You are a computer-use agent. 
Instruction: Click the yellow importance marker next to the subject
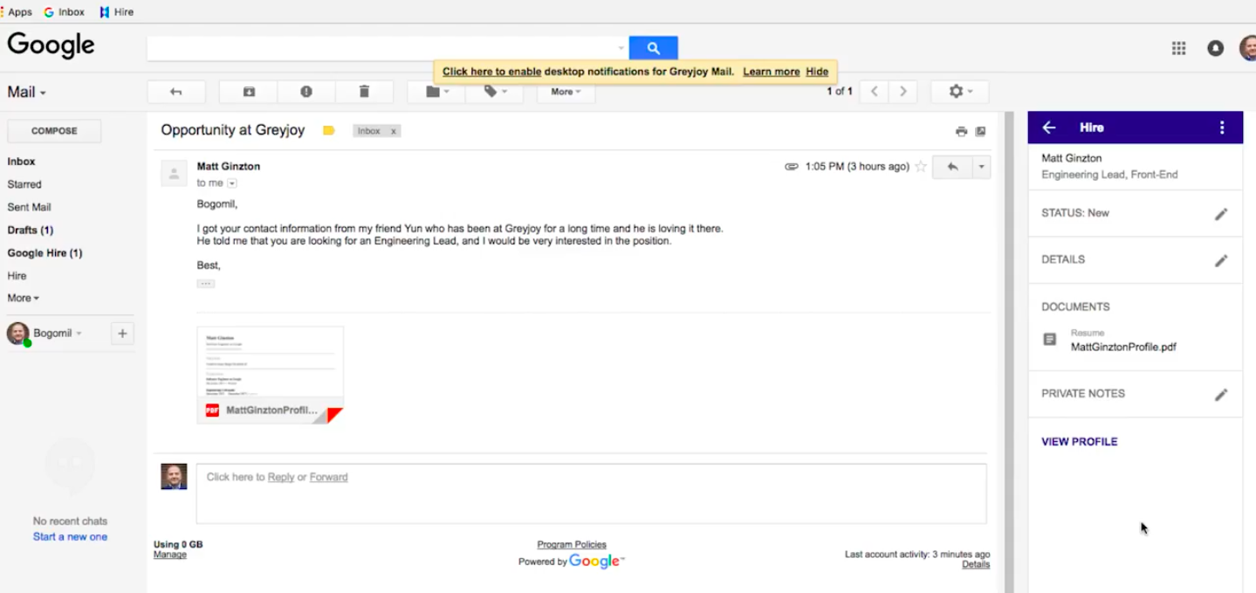[329, 131]
